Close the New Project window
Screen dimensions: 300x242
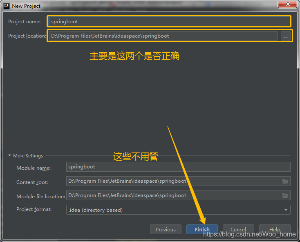[288, 4]
